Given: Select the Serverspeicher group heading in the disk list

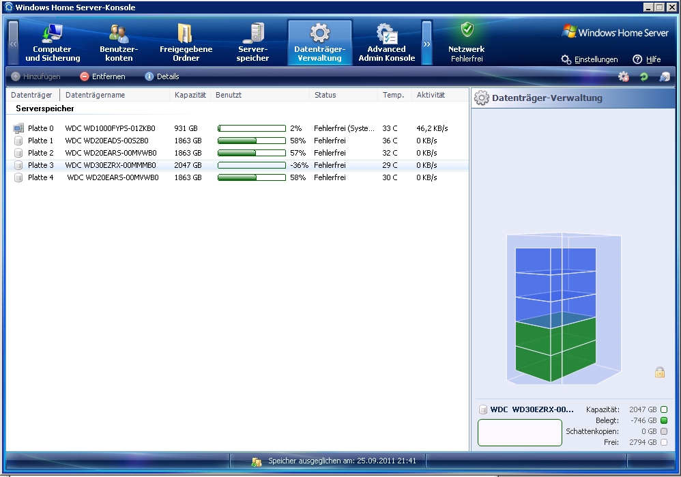Looking at the screenshot, I should pyautogui.click(x=45, y=109).
